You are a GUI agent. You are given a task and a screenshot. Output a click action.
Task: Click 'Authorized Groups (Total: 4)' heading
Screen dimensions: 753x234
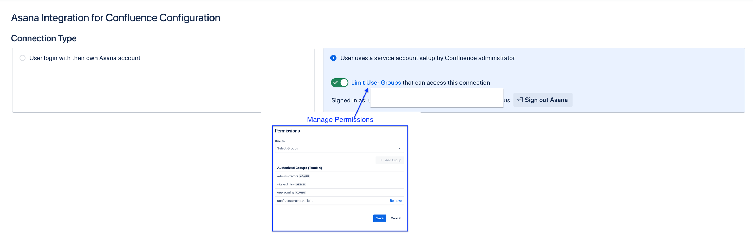click(x=300, y=168)
